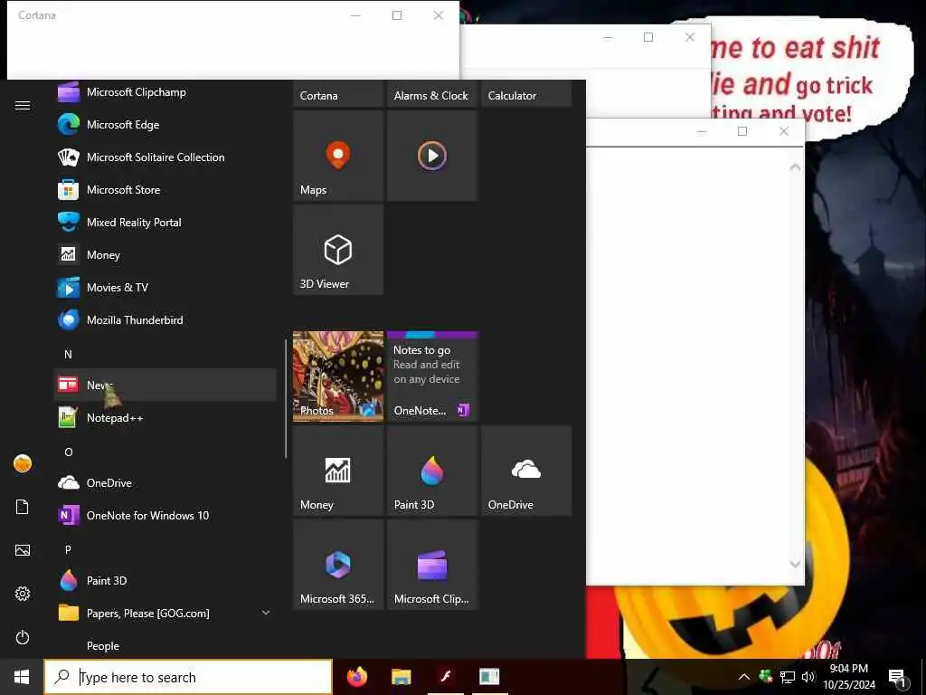Jump to letter P section header
This screenshot has height=695, width=926.
tap(68, 549)
